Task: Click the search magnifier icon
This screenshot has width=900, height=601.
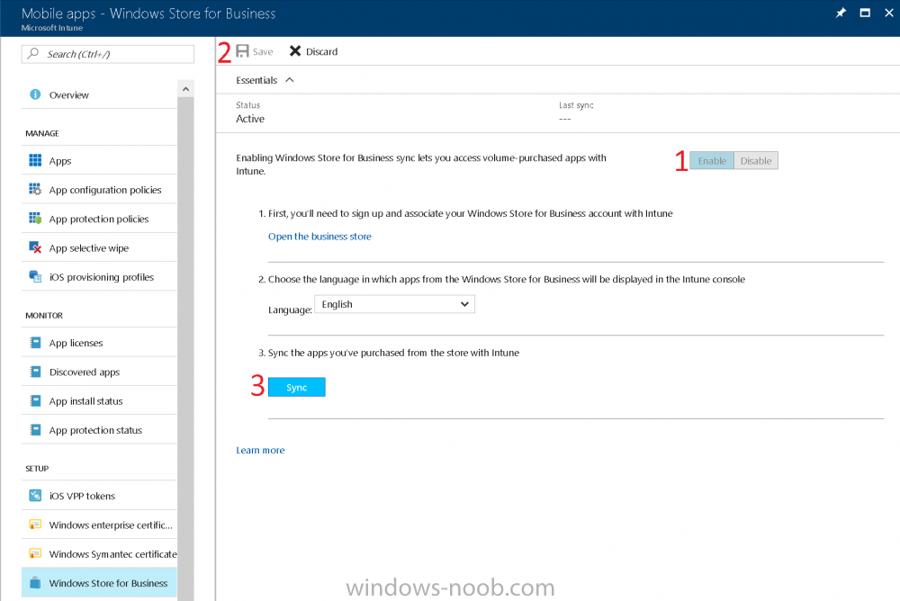Action: pyautogui.click(x=33, y=53)
